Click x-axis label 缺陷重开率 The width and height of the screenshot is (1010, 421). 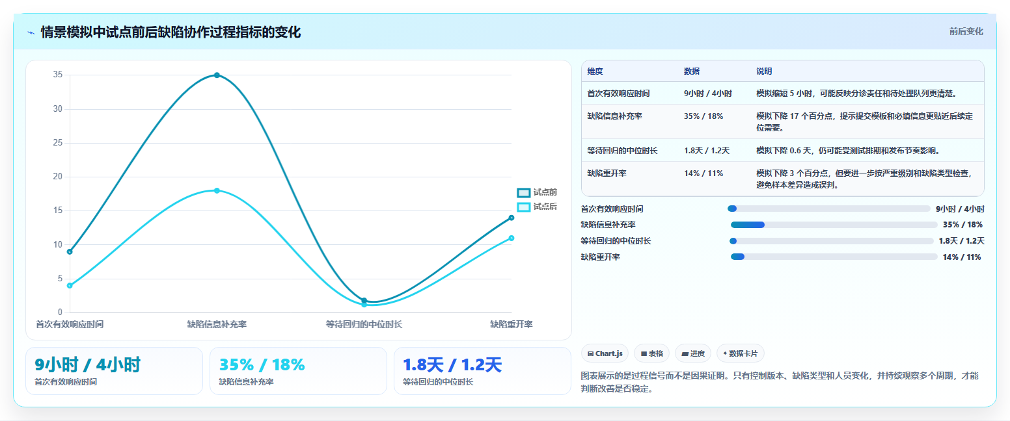[x=512, y=324]
